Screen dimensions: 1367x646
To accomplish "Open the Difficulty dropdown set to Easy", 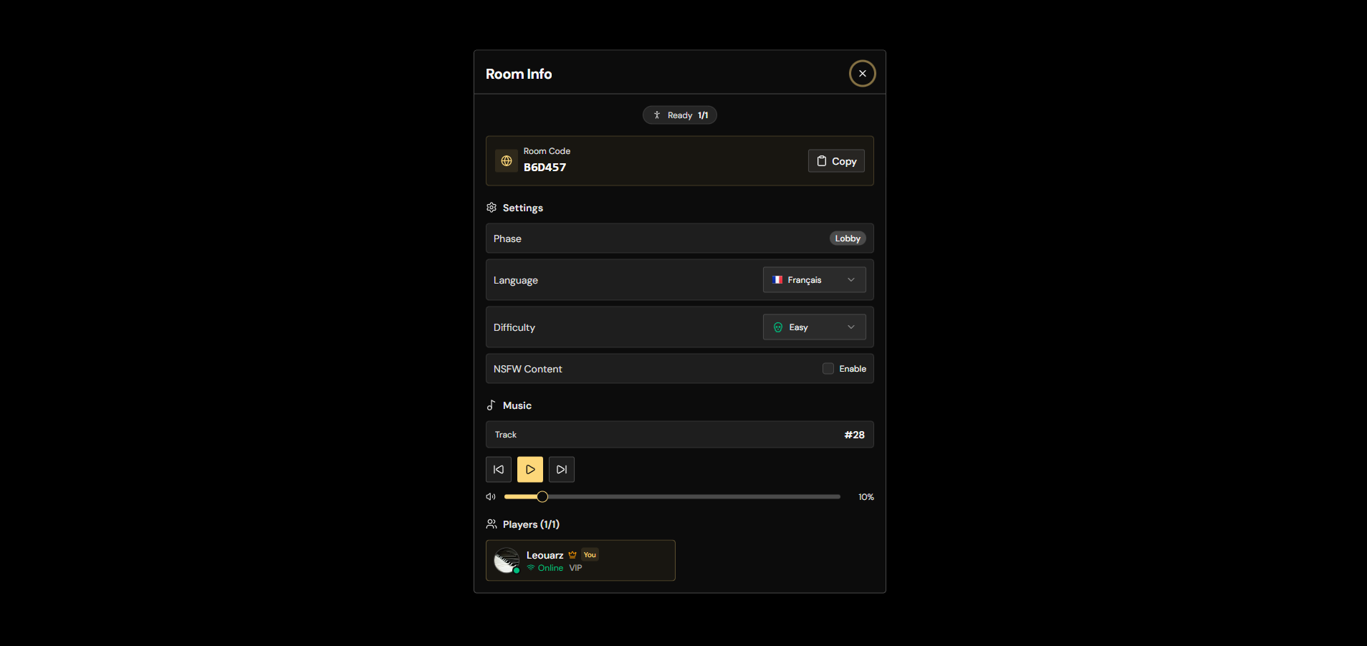I will (x=814, y=327).
